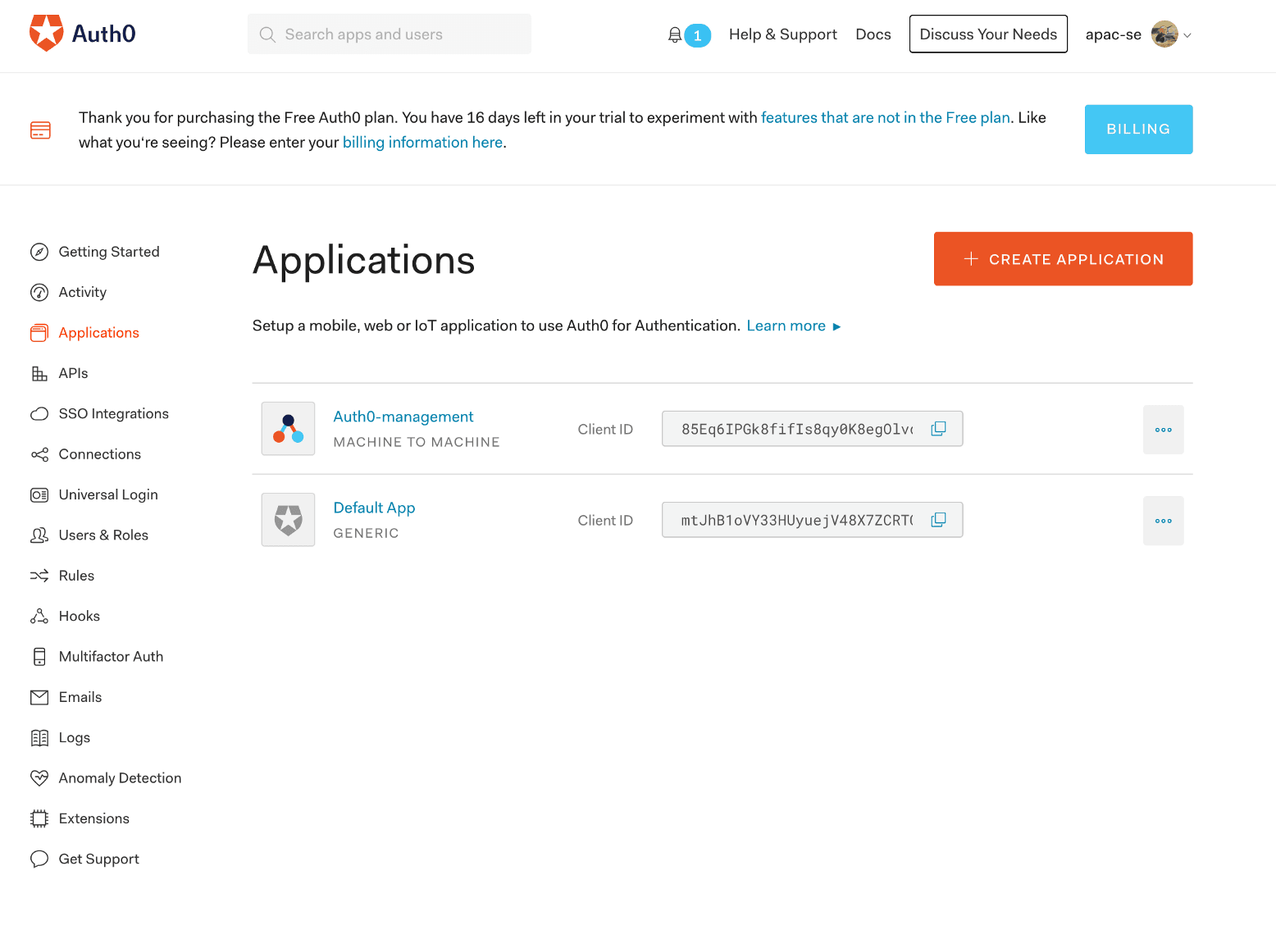Open options menu for Auth0-management
The width and height of the screenshot is (1276, 948).
[x=1163, y=430]
